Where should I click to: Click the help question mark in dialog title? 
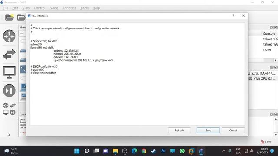233,16
